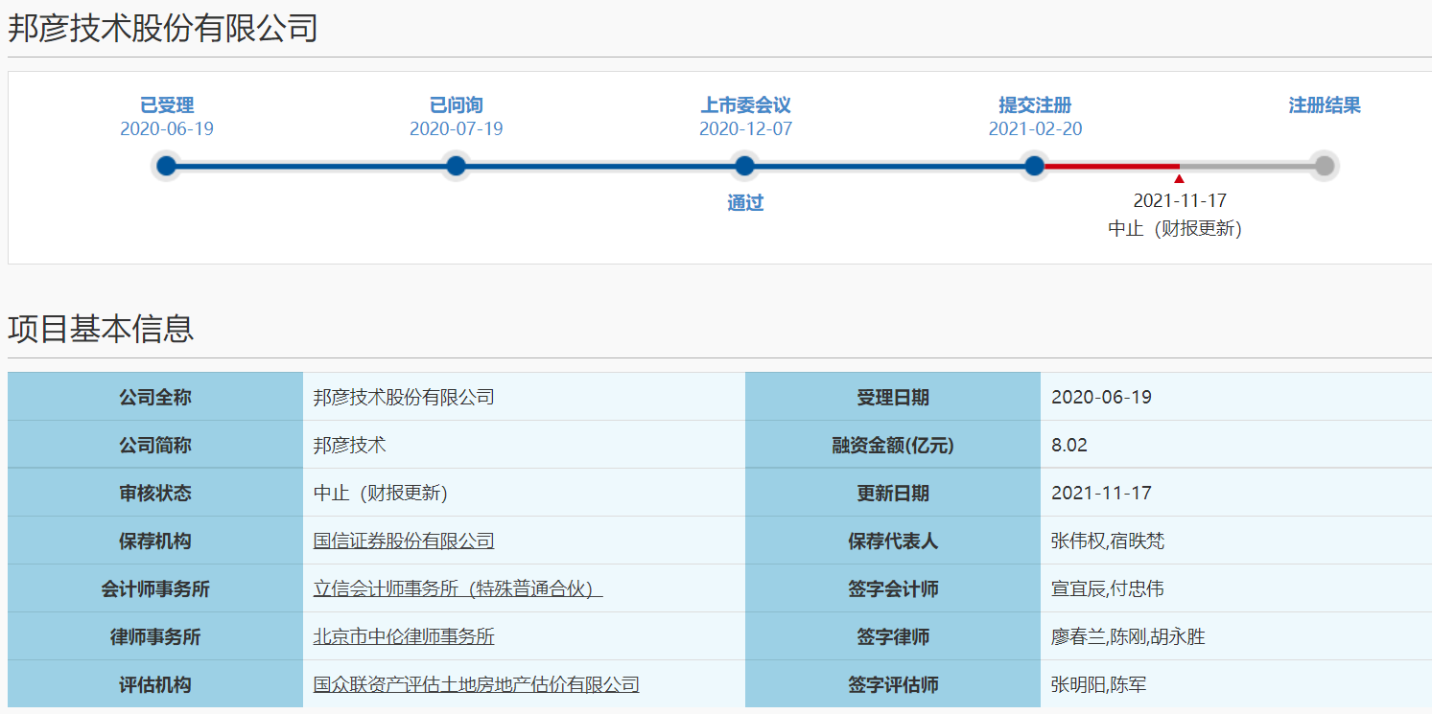
Task: Click the 更新日期 header cell
Action: (x=893, y=493)
